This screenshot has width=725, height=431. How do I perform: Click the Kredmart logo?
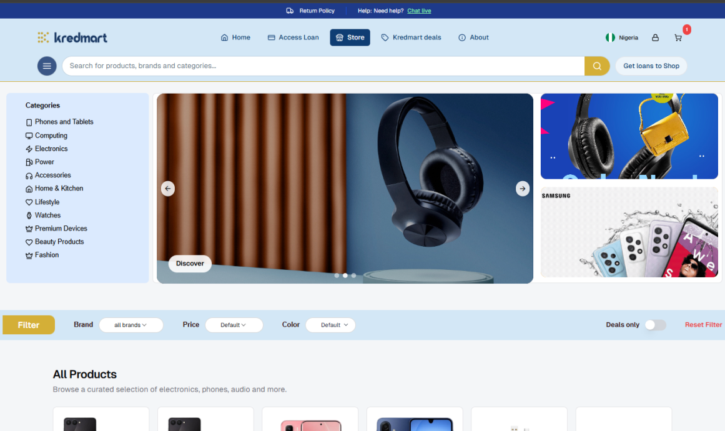[72, 37]
